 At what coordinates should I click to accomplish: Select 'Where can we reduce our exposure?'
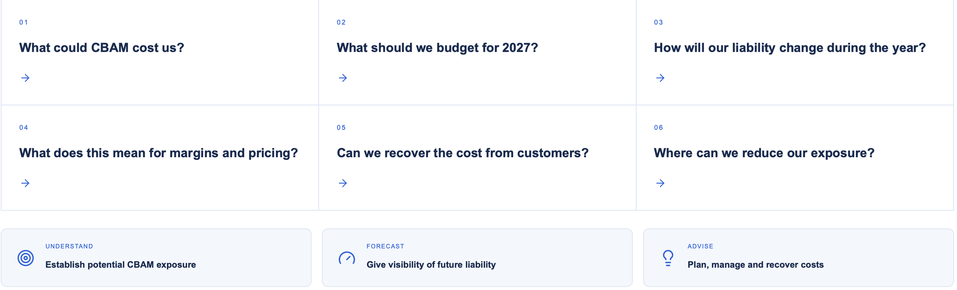(764, 153)
